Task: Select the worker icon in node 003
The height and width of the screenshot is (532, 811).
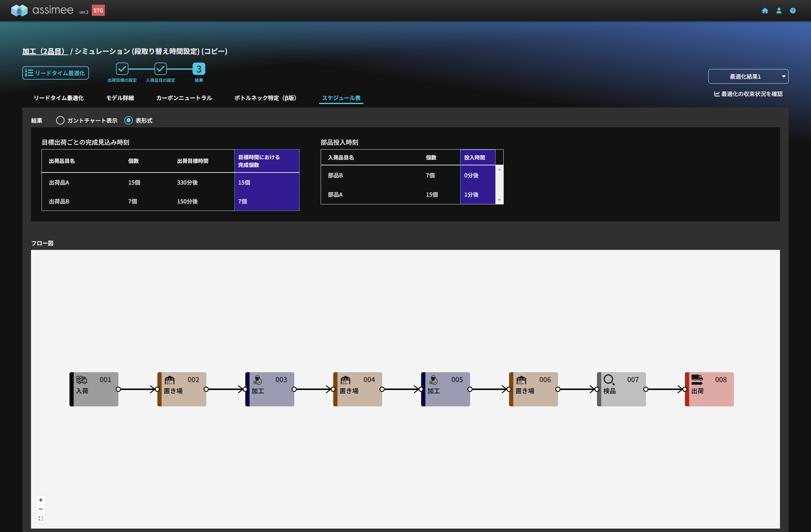Action: pyautogui.click(x=258, y=380)
